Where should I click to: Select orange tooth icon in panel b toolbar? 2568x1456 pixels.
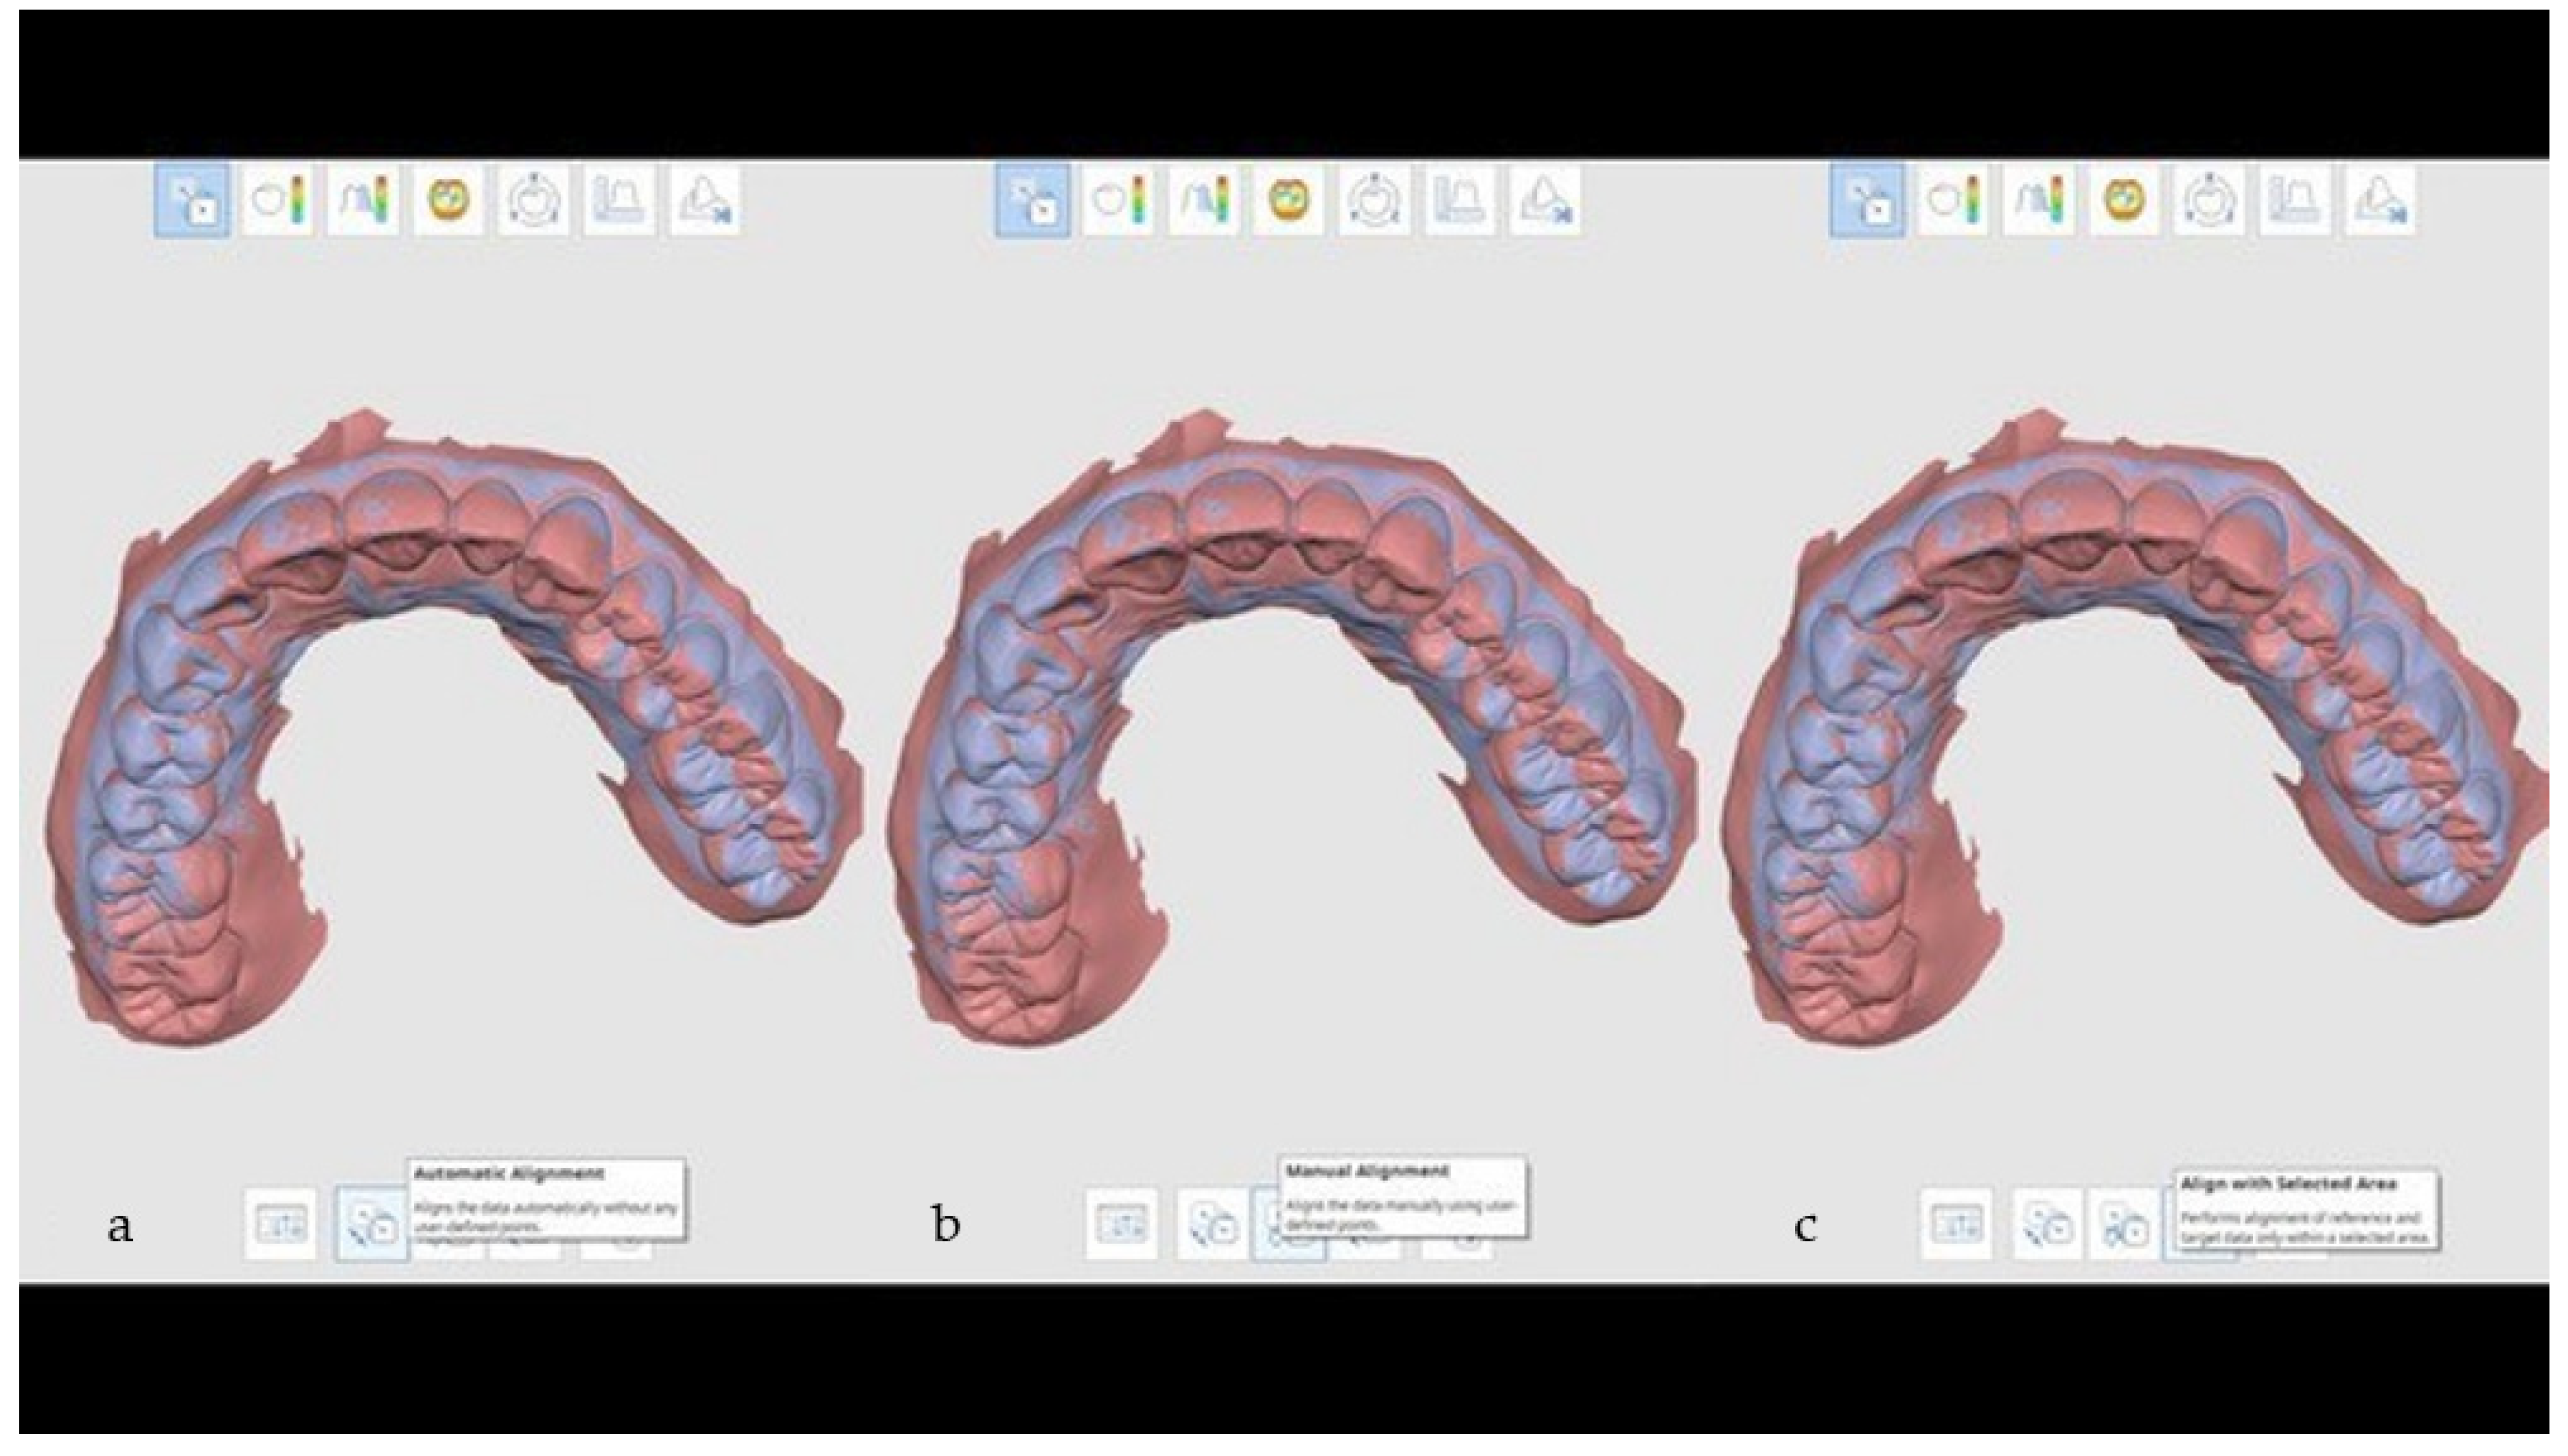pyautogui.click(x=1288, y=201)
